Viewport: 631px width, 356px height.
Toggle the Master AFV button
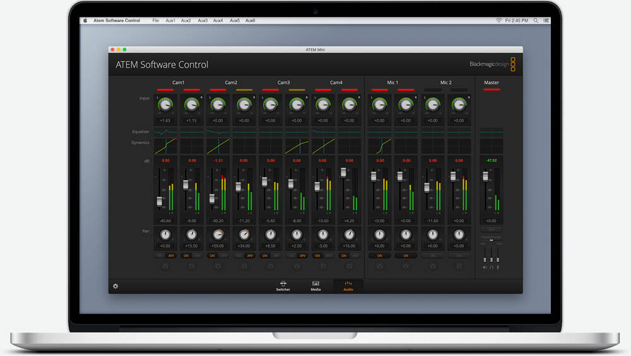(x=492, y=230)
